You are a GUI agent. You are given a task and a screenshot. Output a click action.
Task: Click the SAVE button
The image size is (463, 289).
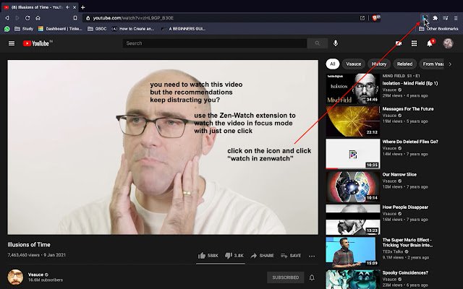[x=291, y=255]
